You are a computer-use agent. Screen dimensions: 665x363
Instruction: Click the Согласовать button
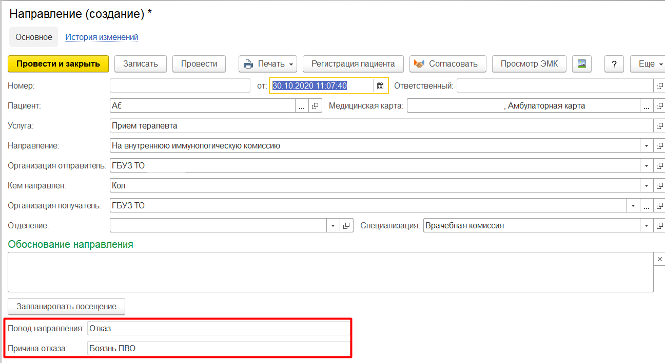[x=446, y=64]
